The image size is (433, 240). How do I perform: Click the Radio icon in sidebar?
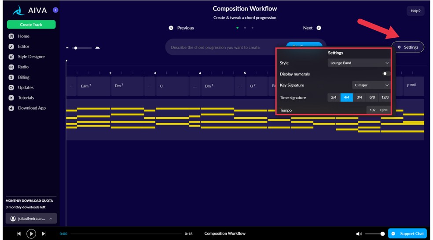[x=11, y=67]
